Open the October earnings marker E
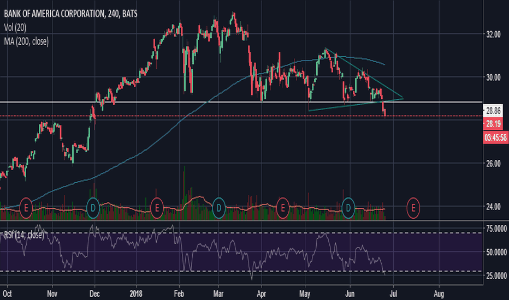 (26, 208)
